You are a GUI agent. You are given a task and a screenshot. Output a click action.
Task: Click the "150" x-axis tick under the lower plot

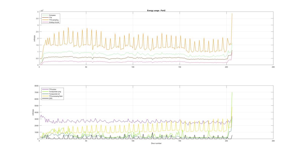(x=180, y=141)
